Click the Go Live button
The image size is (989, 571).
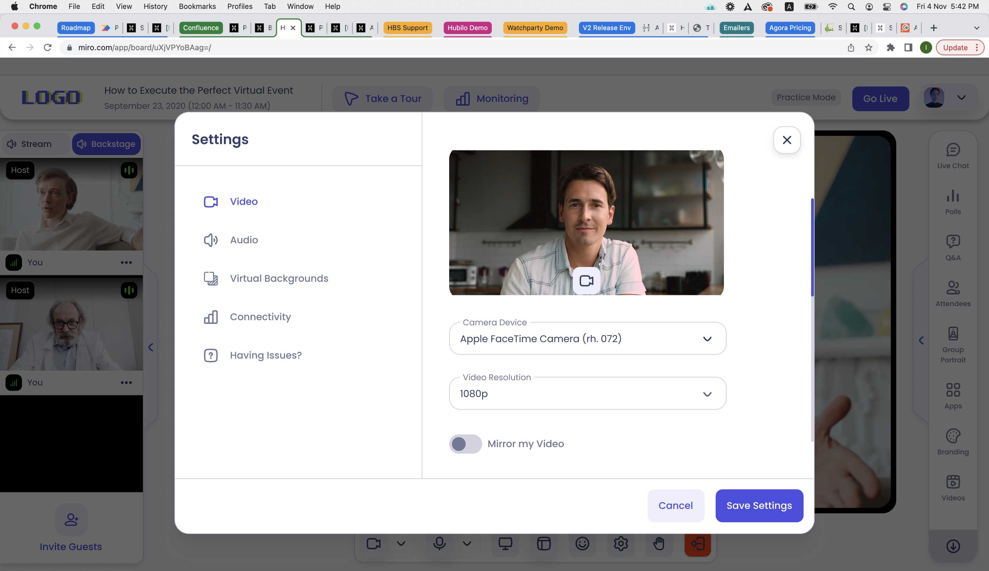[880, 98]
